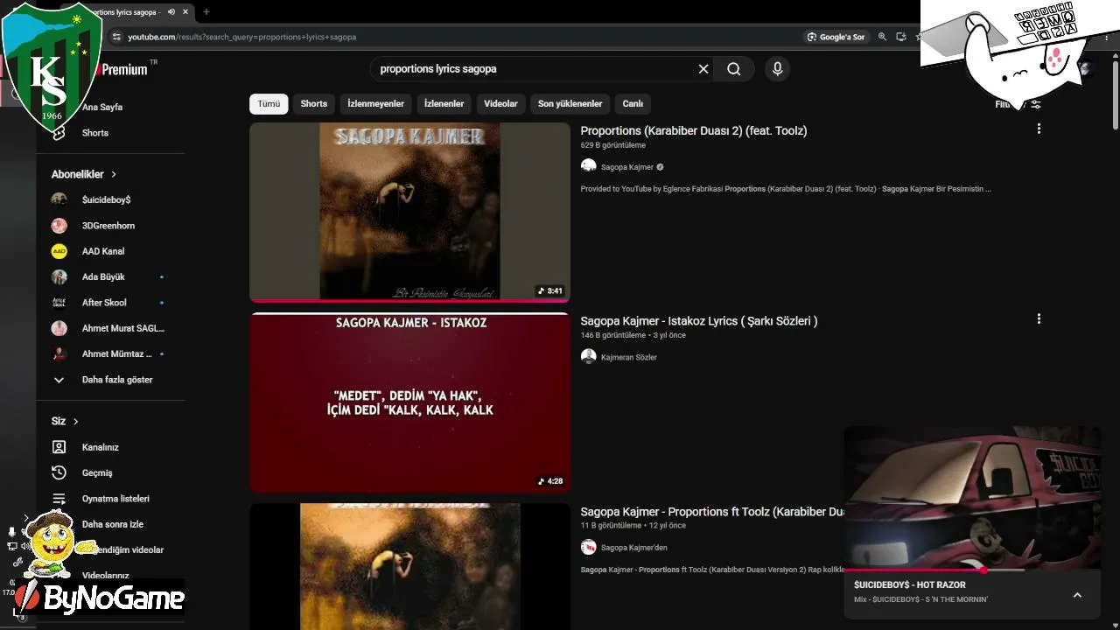Open Ahmet Mümtaz subscription avatar
The image size is (1120, 630).
coord(59,353)
